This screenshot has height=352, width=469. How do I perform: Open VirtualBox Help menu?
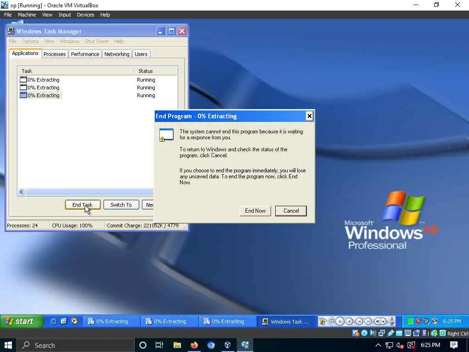pyautogui.click(x=105, y=15)
